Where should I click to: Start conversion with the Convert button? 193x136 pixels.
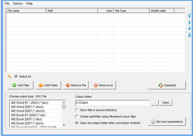tap(167, 85)
